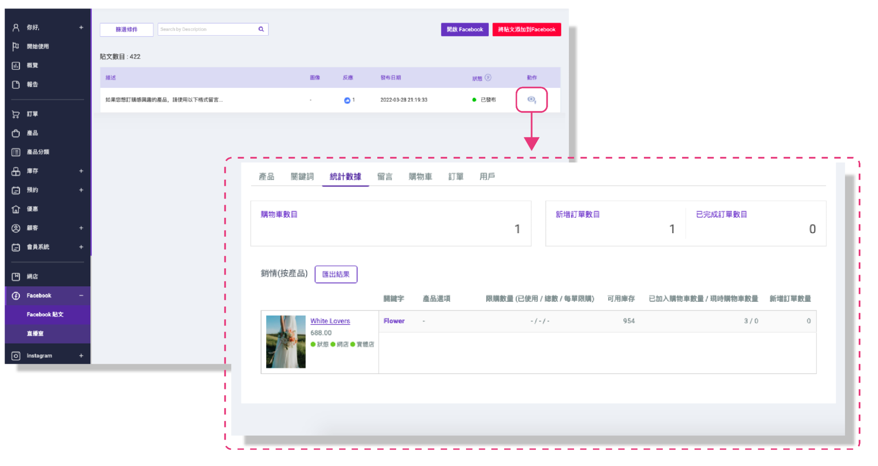
Task: Click the 匯出結果 export button
Action: [336, 275]
